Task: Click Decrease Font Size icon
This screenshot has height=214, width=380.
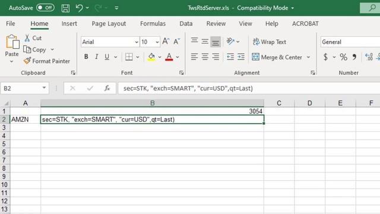Action: pyautogui.click(x=177, y=42)
